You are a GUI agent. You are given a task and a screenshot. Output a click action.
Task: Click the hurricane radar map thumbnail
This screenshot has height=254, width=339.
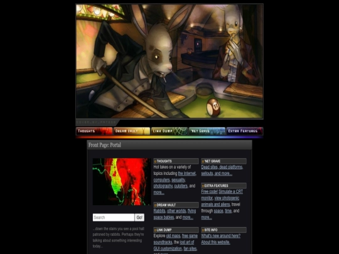pos(122,182)
